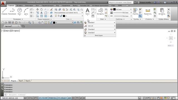Open the annotation scale 1:1 dropdown
178x100 pixels.
146,98
